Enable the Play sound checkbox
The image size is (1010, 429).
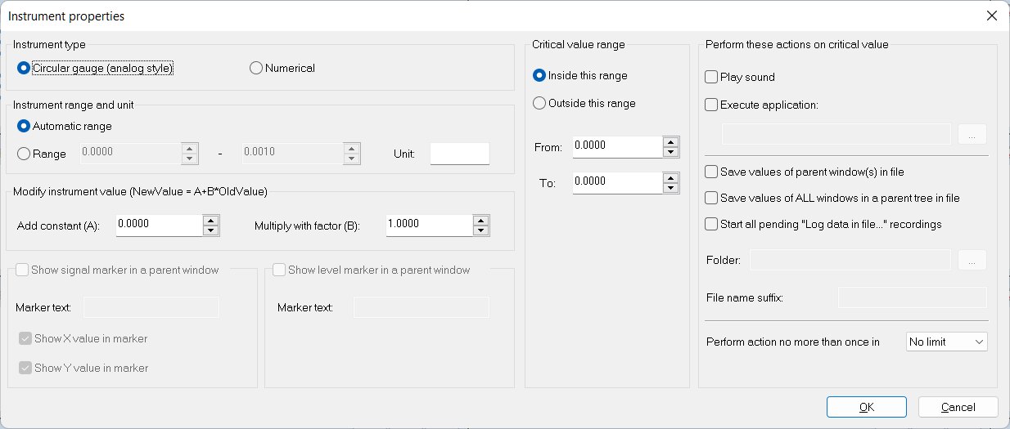pos(711,78)
